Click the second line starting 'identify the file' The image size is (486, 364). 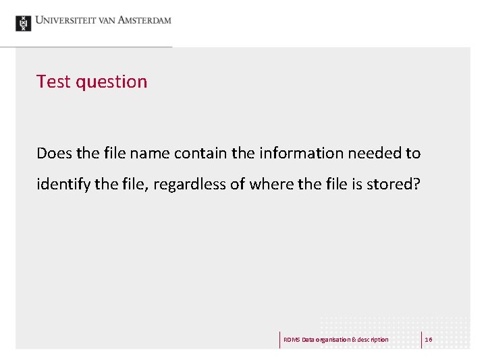pos(228,185)
